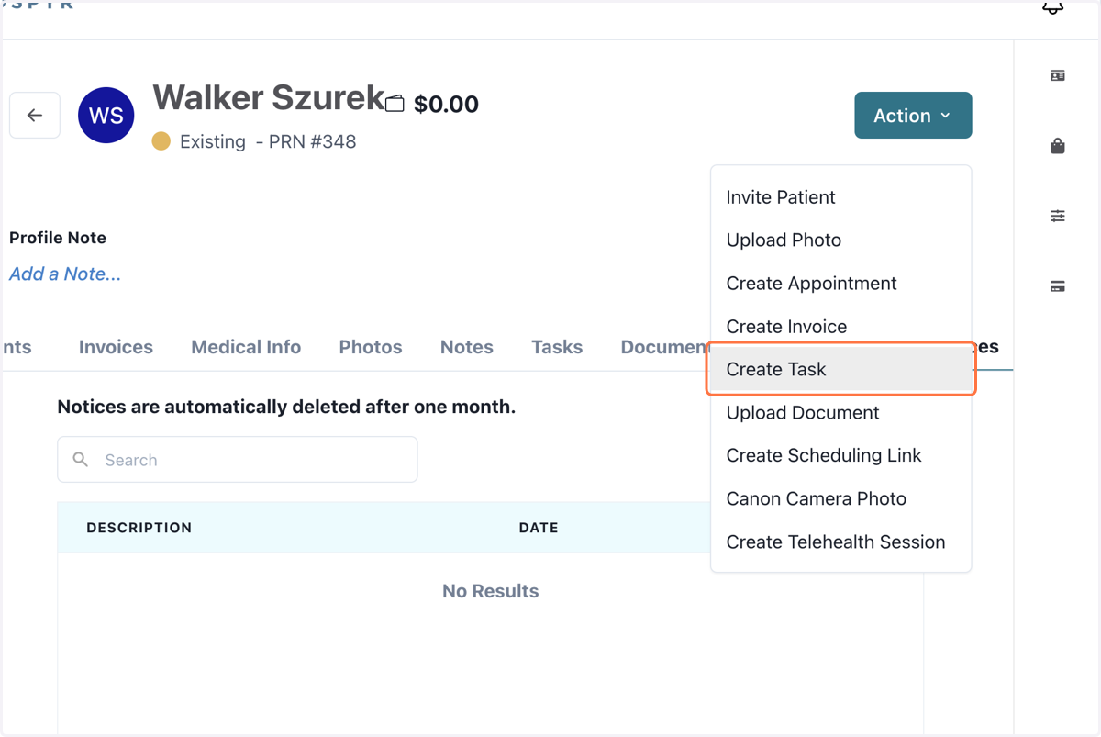Expand the Action dropdown button
Screen dimensions: 1101x737
click(x=913, y=116)
